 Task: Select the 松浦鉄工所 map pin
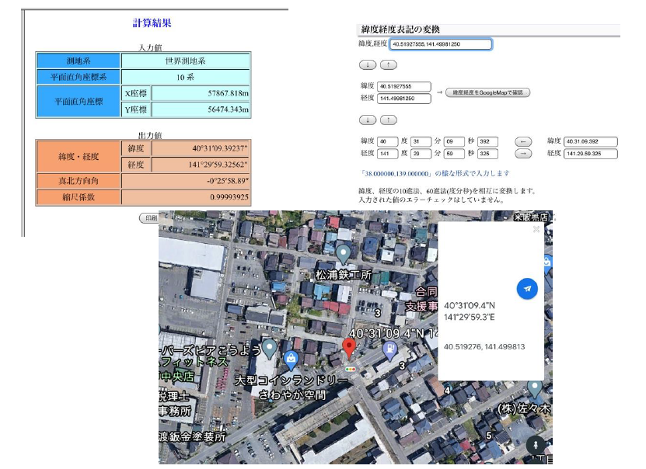click(x=343, y=254)
